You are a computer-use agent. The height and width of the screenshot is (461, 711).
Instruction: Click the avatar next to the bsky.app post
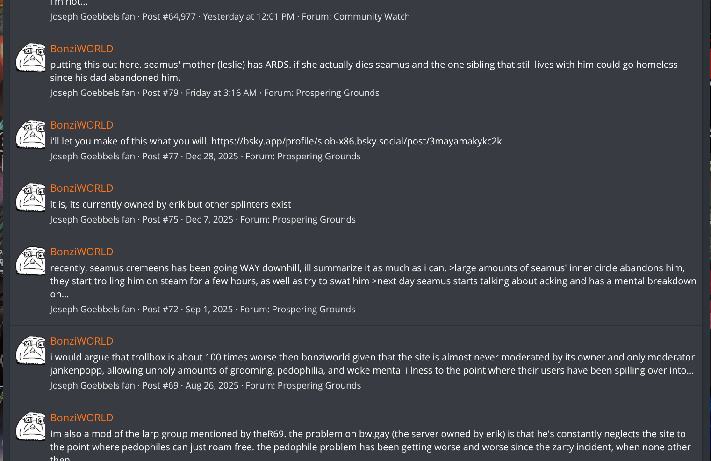click(x=31, y=135)
